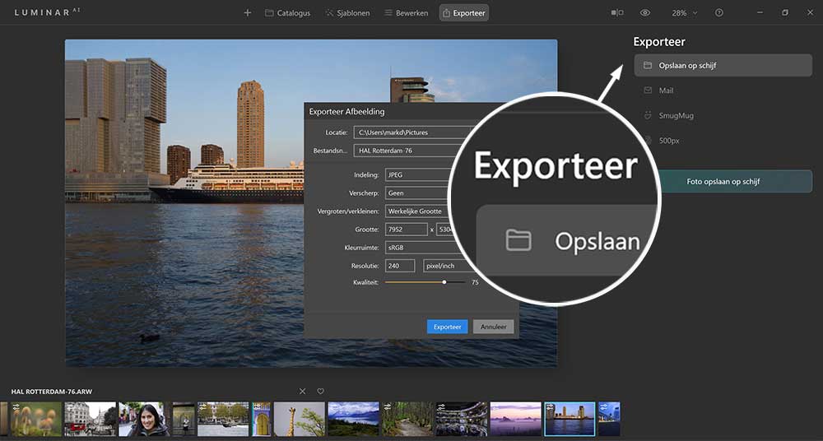Click the X reject icon above the filmstrip
Screen dimensions: 823x441
[x=302, y=391]
